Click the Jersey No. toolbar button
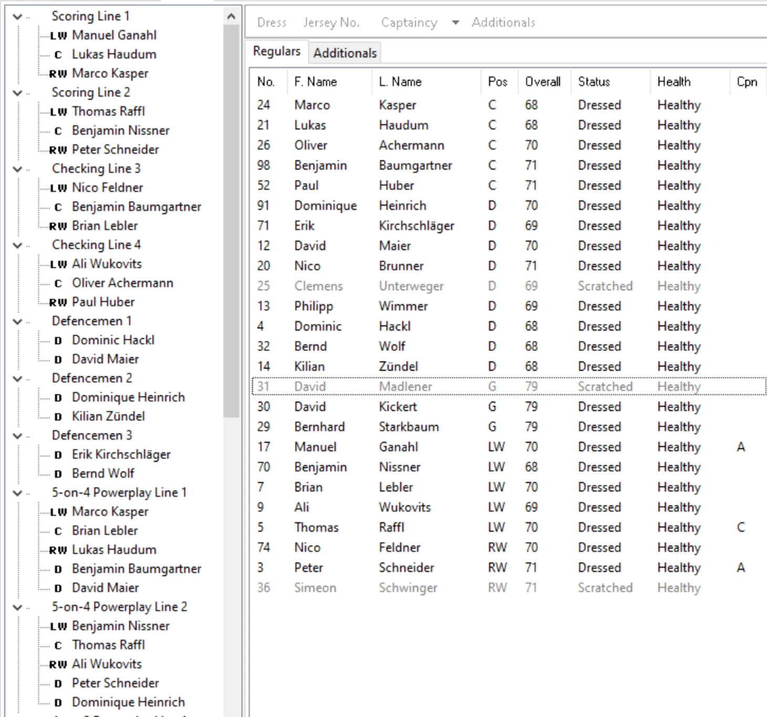Viewport: 767px width, 717px height. tap(331, 23)
